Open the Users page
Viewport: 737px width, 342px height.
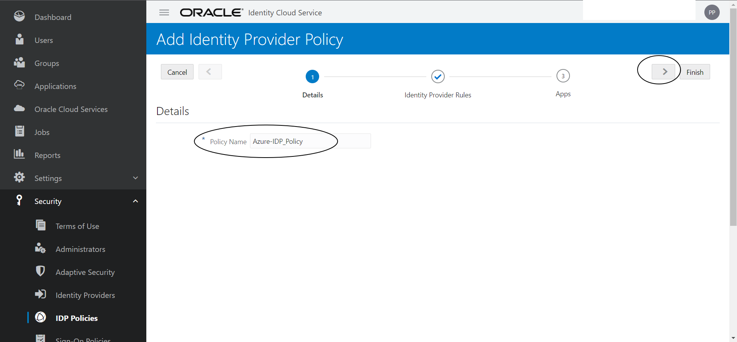(x=44, y=40)
